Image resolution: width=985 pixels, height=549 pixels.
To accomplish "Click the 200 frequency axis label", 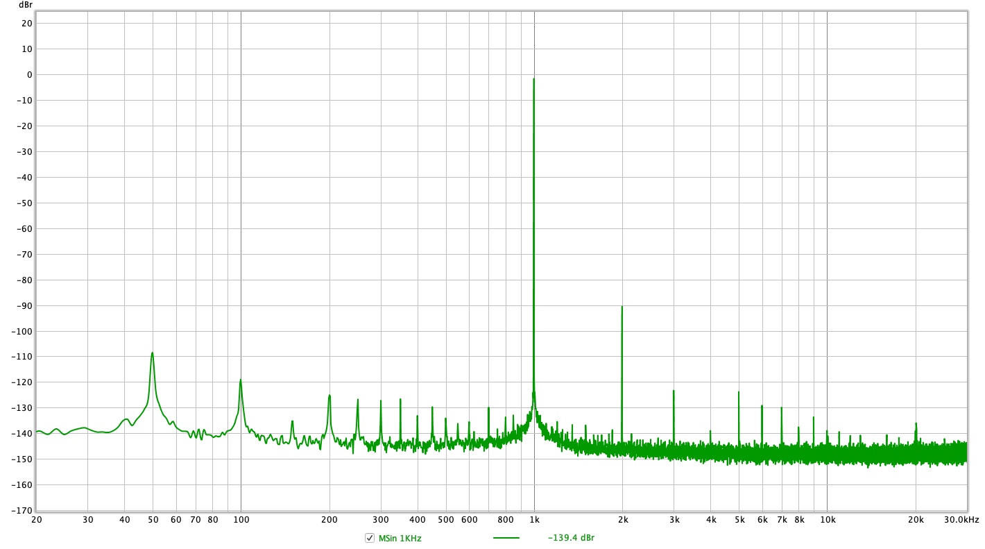I will 329,519.
